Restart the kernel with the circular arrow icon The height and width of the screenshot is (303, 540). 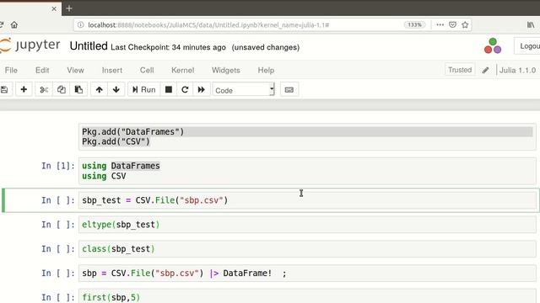click(185, 90)
